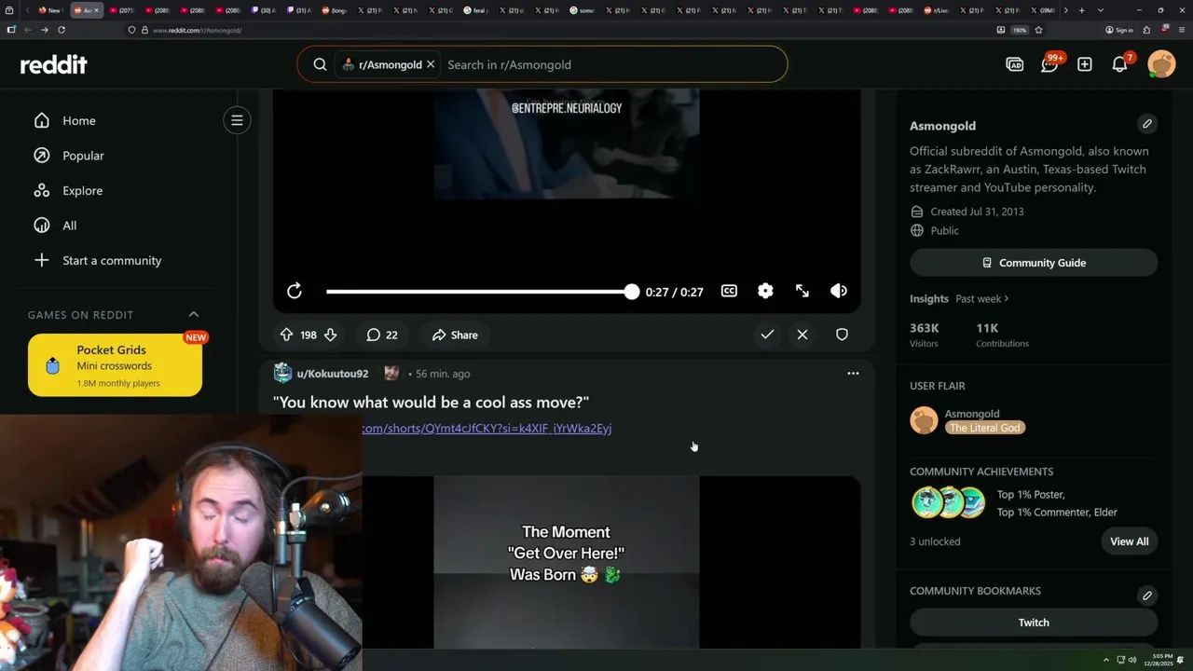Create a new post with plus icon
This screenshot has height=671, width=1193.
[x=1085, y=64]
